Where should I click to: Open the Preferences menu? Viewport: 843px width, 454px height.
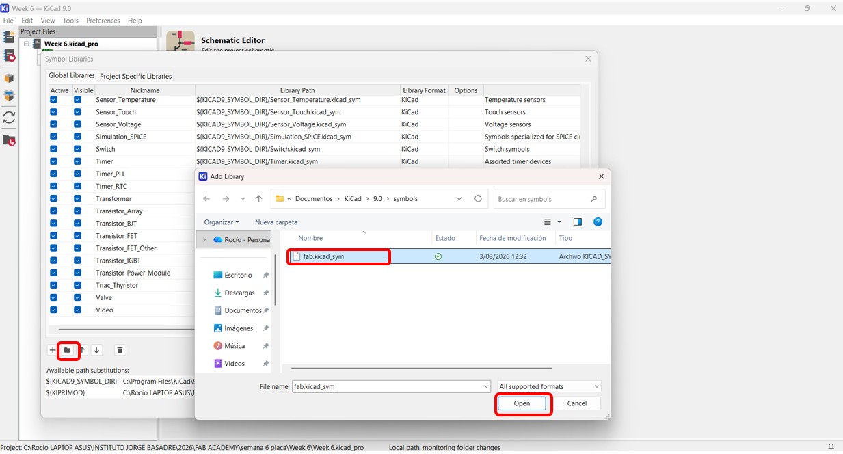[x=103, y=21]
